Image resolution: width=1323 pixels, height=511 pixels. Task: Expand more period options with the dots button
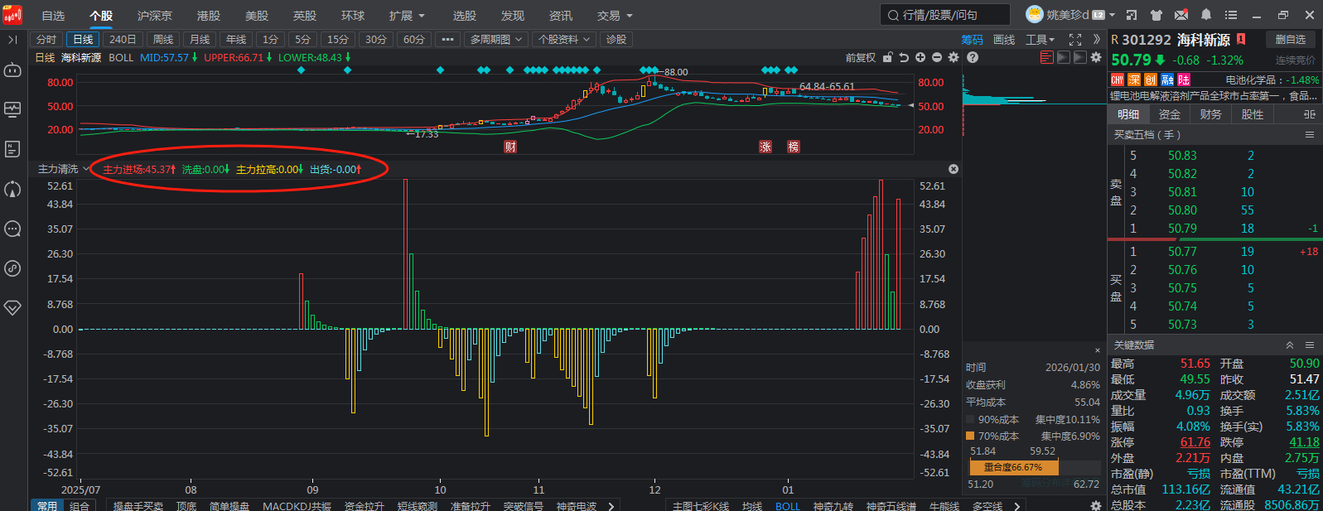(447, 40)
